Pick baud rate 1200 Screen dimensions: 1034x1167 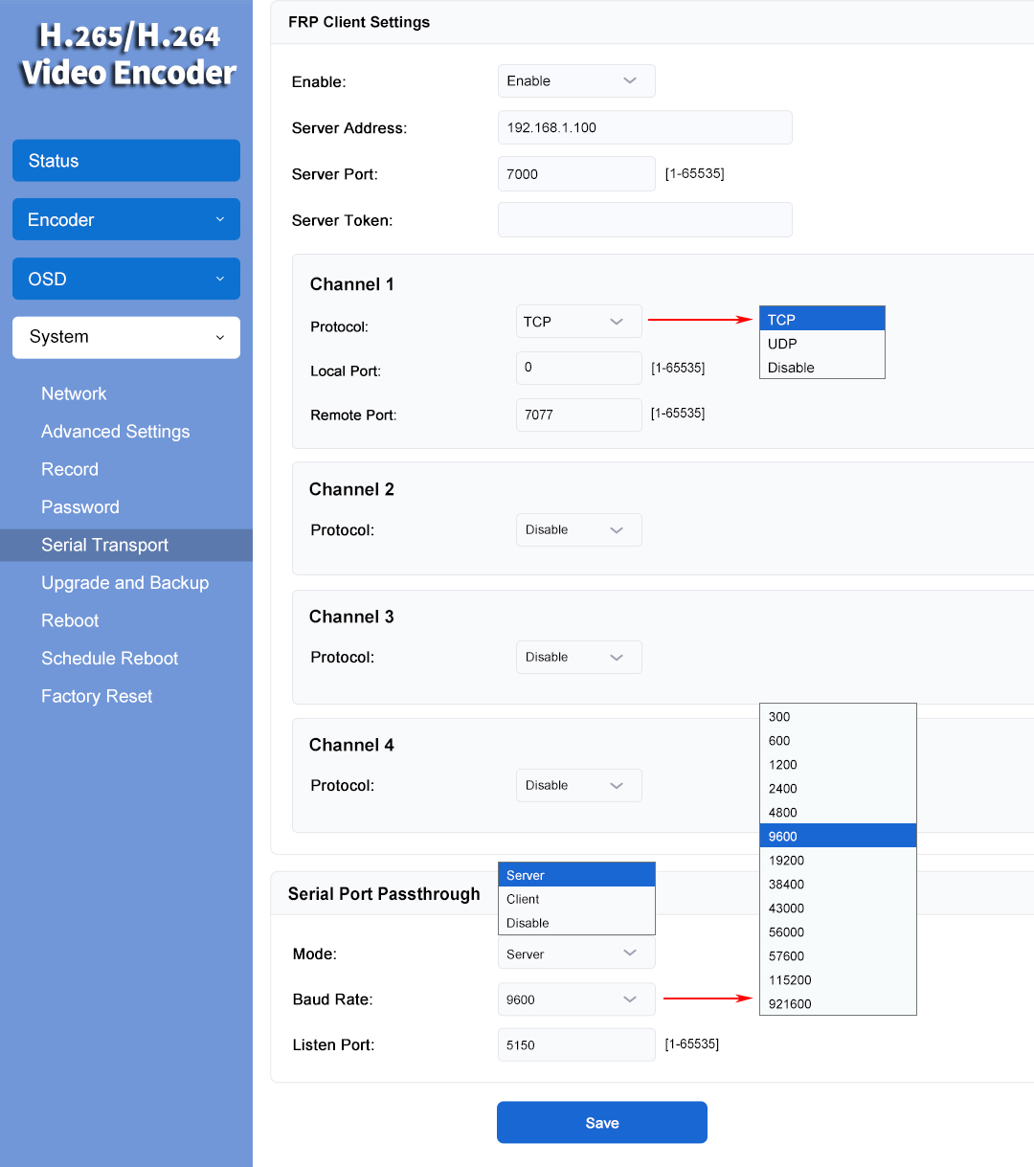pos(838,764)
